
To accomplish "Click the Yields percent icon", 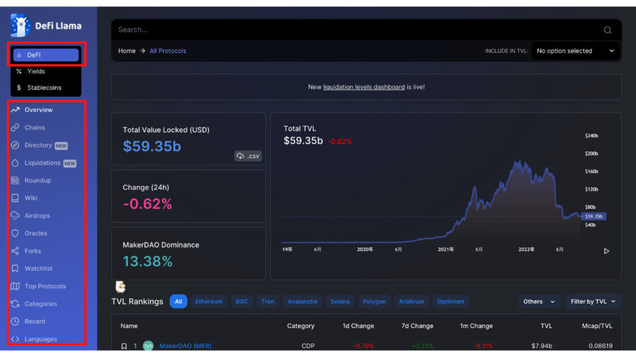I will 19,71.
